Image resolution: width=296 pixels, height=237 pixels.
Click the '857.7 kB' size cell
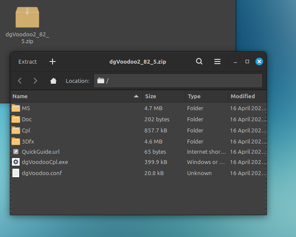click(156, 131)
